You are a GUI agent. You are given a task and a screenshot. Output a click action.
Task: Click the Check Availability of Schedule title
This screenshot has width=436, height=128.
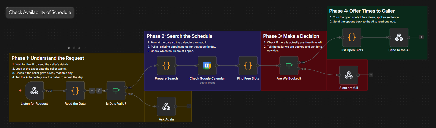(x=40, y=13)
